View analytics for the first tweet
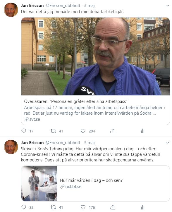This screenshot has width=172, height=212. 143,131
